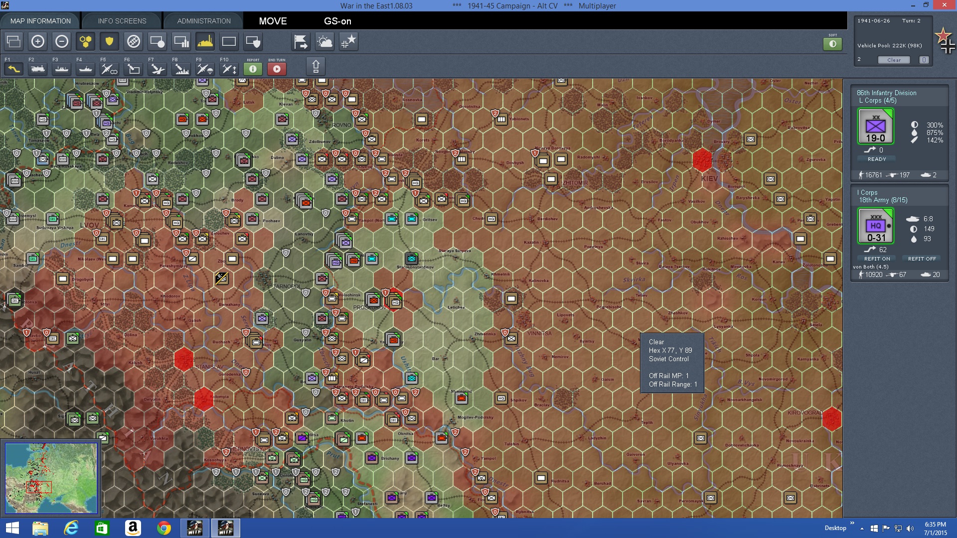This screenshot has width=957, height=538.
Task: Select F9 air transport parachute icon
Action: point(205,69)
